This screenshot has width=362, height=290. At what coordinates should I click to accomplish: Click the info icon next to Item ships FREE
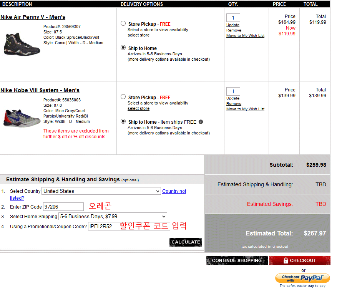click(x=201, y=122)
